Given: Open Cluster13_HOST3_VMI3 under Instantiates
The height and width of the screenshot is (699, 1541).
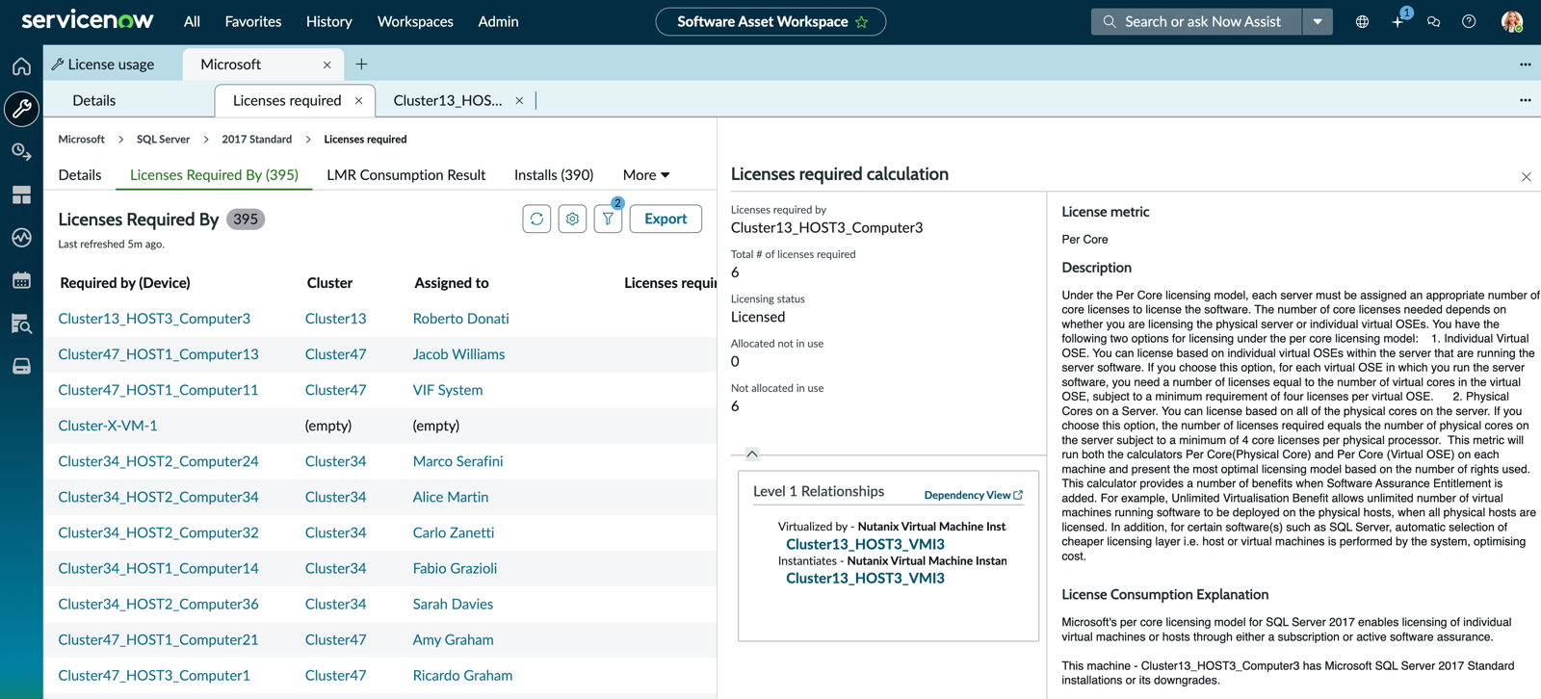Looking at the screenshot, I should [865, 579].
